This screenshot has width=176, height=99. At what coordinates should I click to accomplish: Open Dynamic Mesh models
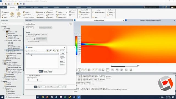click(x=84, y=12)
